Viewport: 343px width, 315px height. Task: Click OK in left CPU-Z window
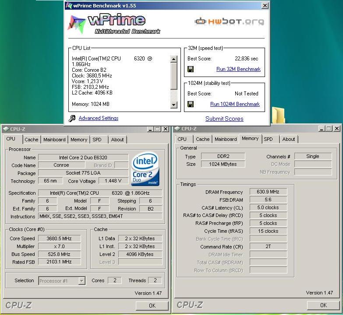(x=152, y=306)
